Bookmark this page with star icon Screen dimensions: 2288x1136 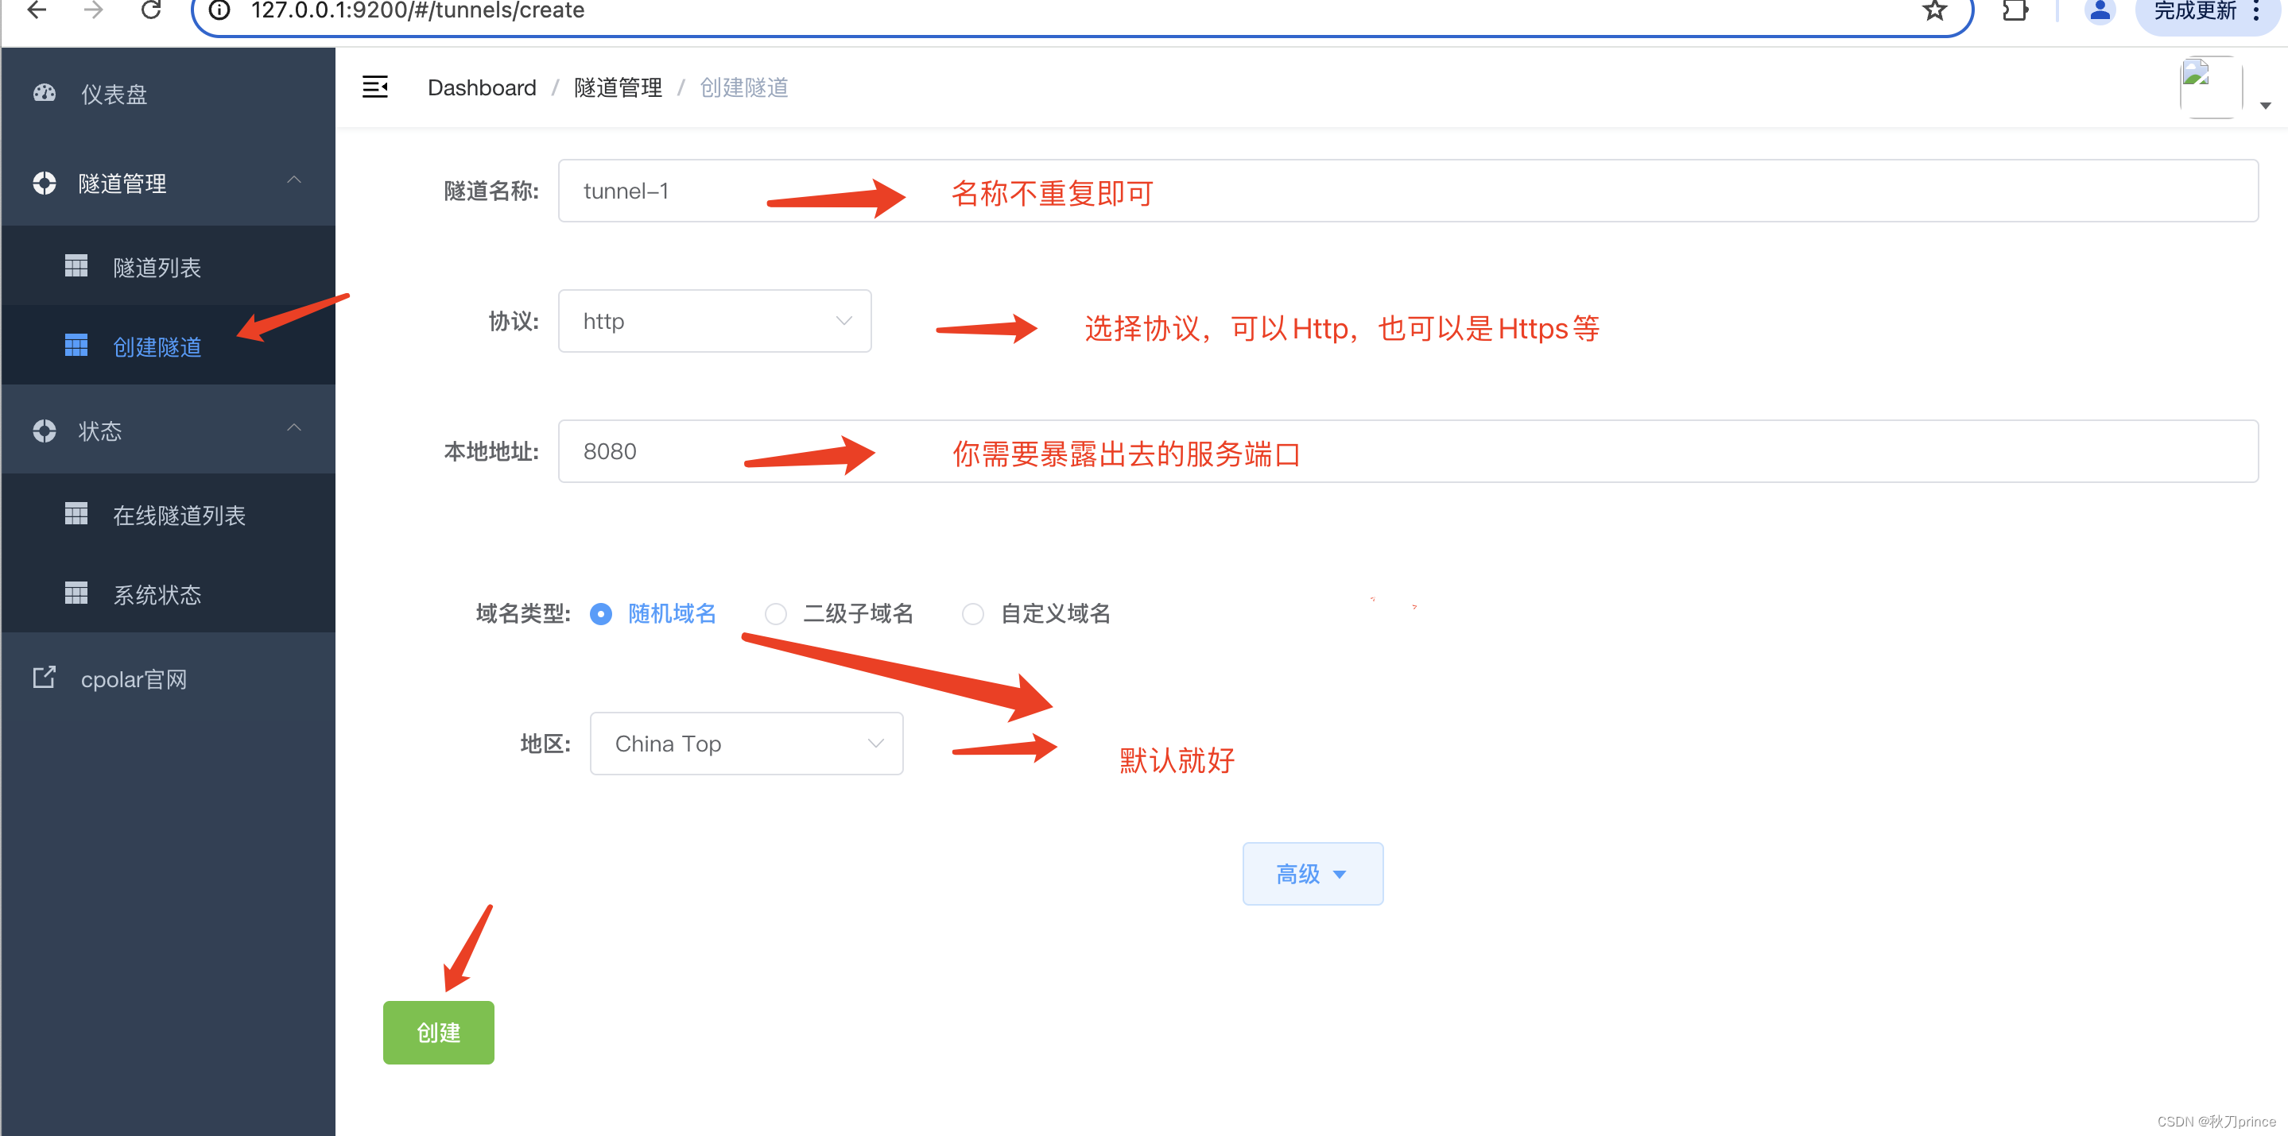coord(1934,10)
